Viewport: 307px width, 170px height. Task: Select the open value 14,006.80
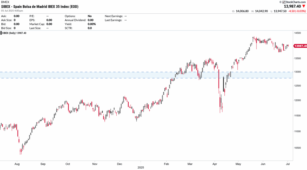coord(242,11)
